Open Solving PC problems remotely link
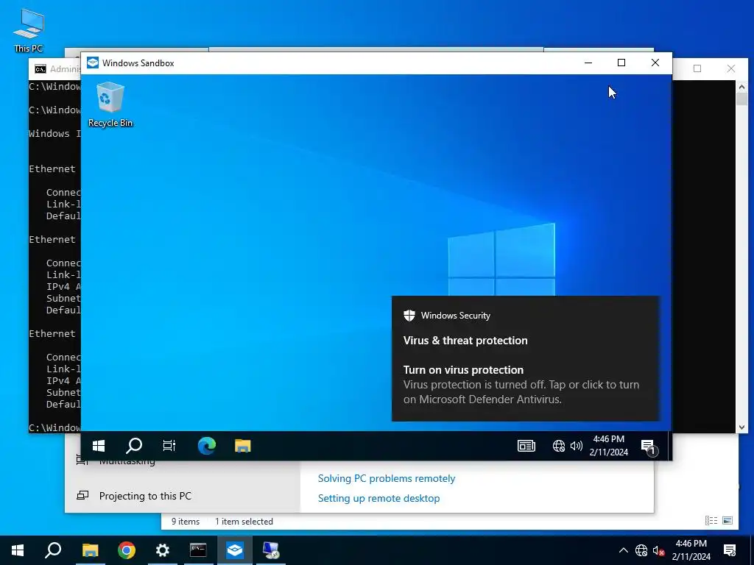 (386, 478)
